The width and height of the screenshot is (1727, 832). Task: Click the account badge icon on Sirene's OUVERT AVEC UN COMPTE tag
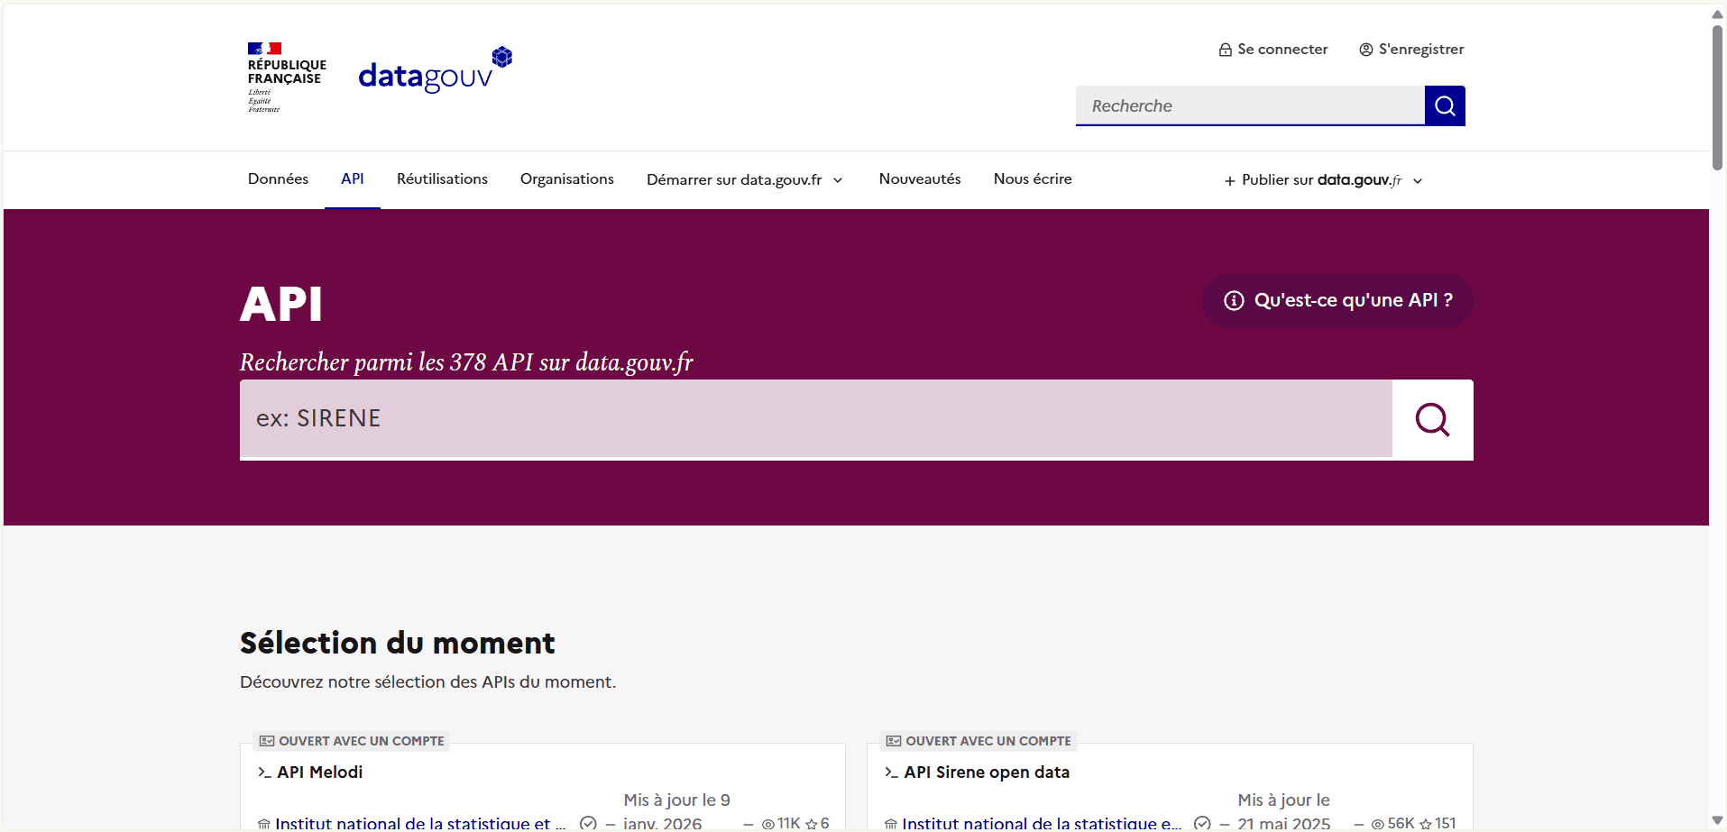pyautogui.click(x=894, y=741)
